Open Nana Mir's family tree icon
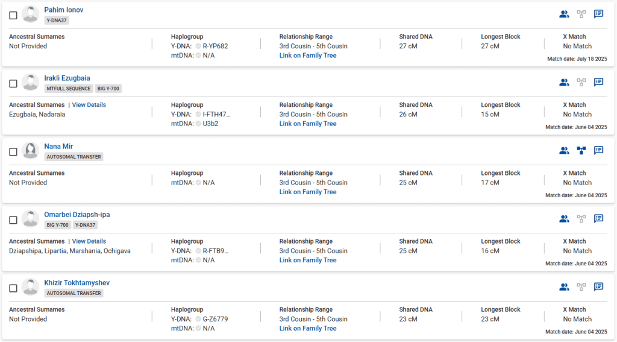Screen dimensions: 617x342 coord(581,150)
